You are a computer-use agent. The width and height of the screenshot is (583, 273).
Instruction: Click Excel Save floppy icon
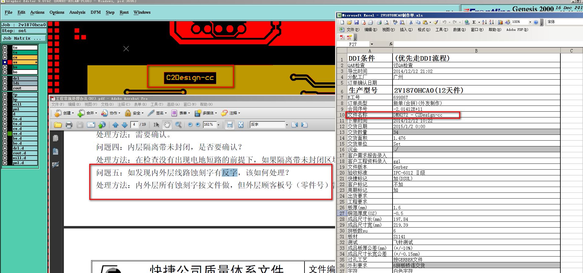tap(356, 22)
